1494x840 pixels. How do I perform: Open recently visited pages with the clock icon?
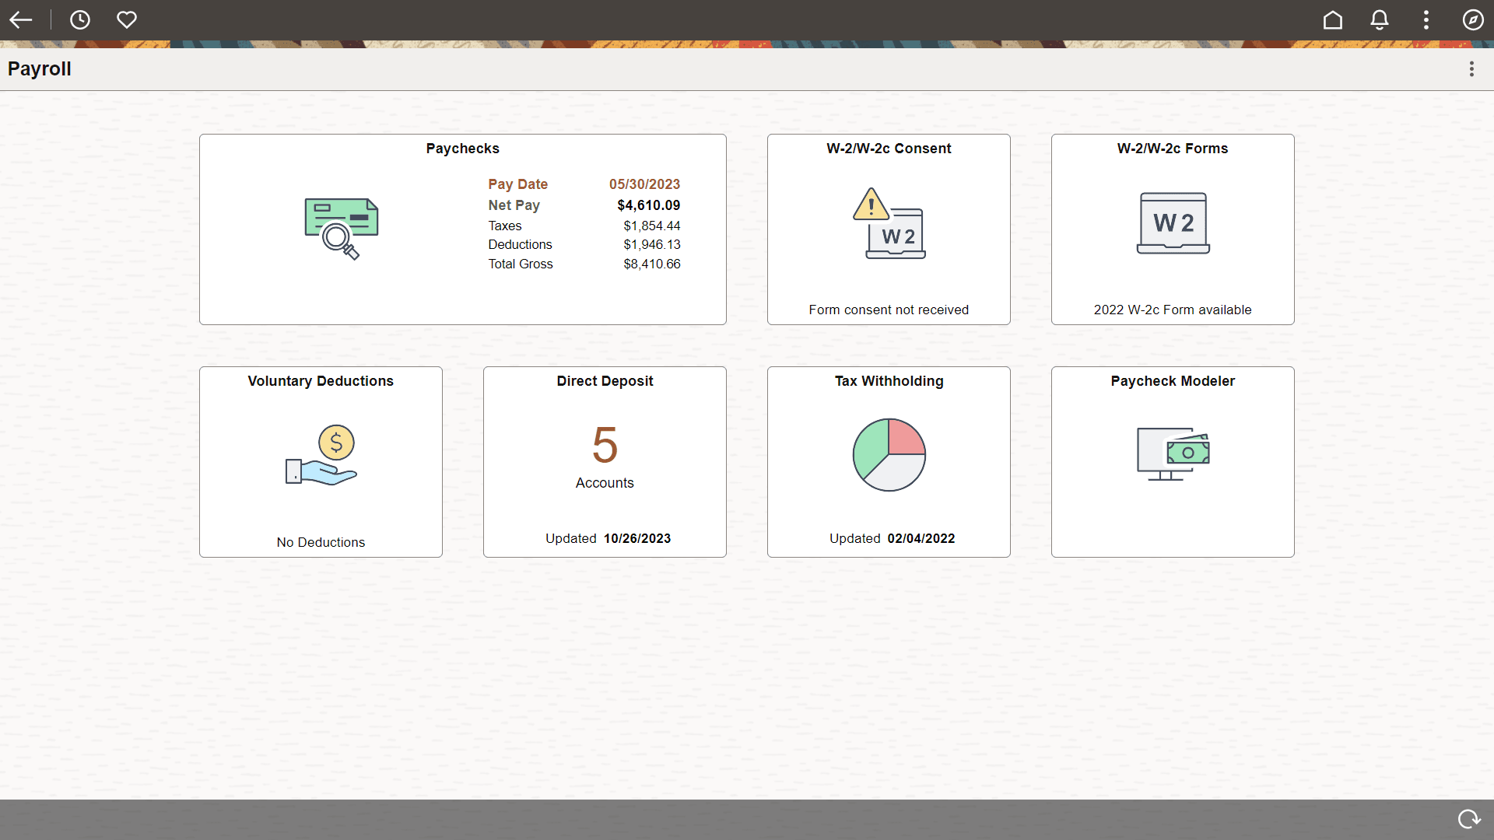point(80,20)
